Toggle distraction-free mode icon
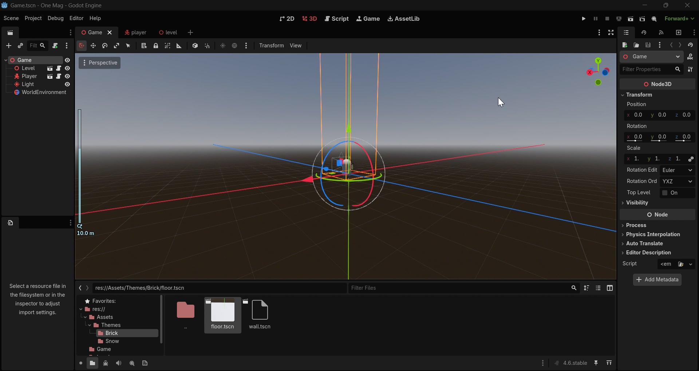 (611, 32)
